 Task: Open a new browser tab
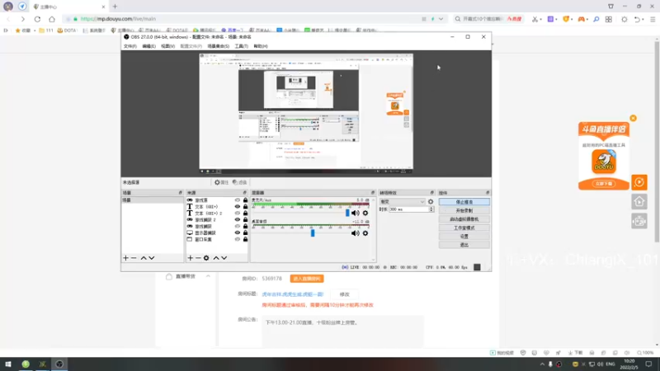(x=115, y=7)
